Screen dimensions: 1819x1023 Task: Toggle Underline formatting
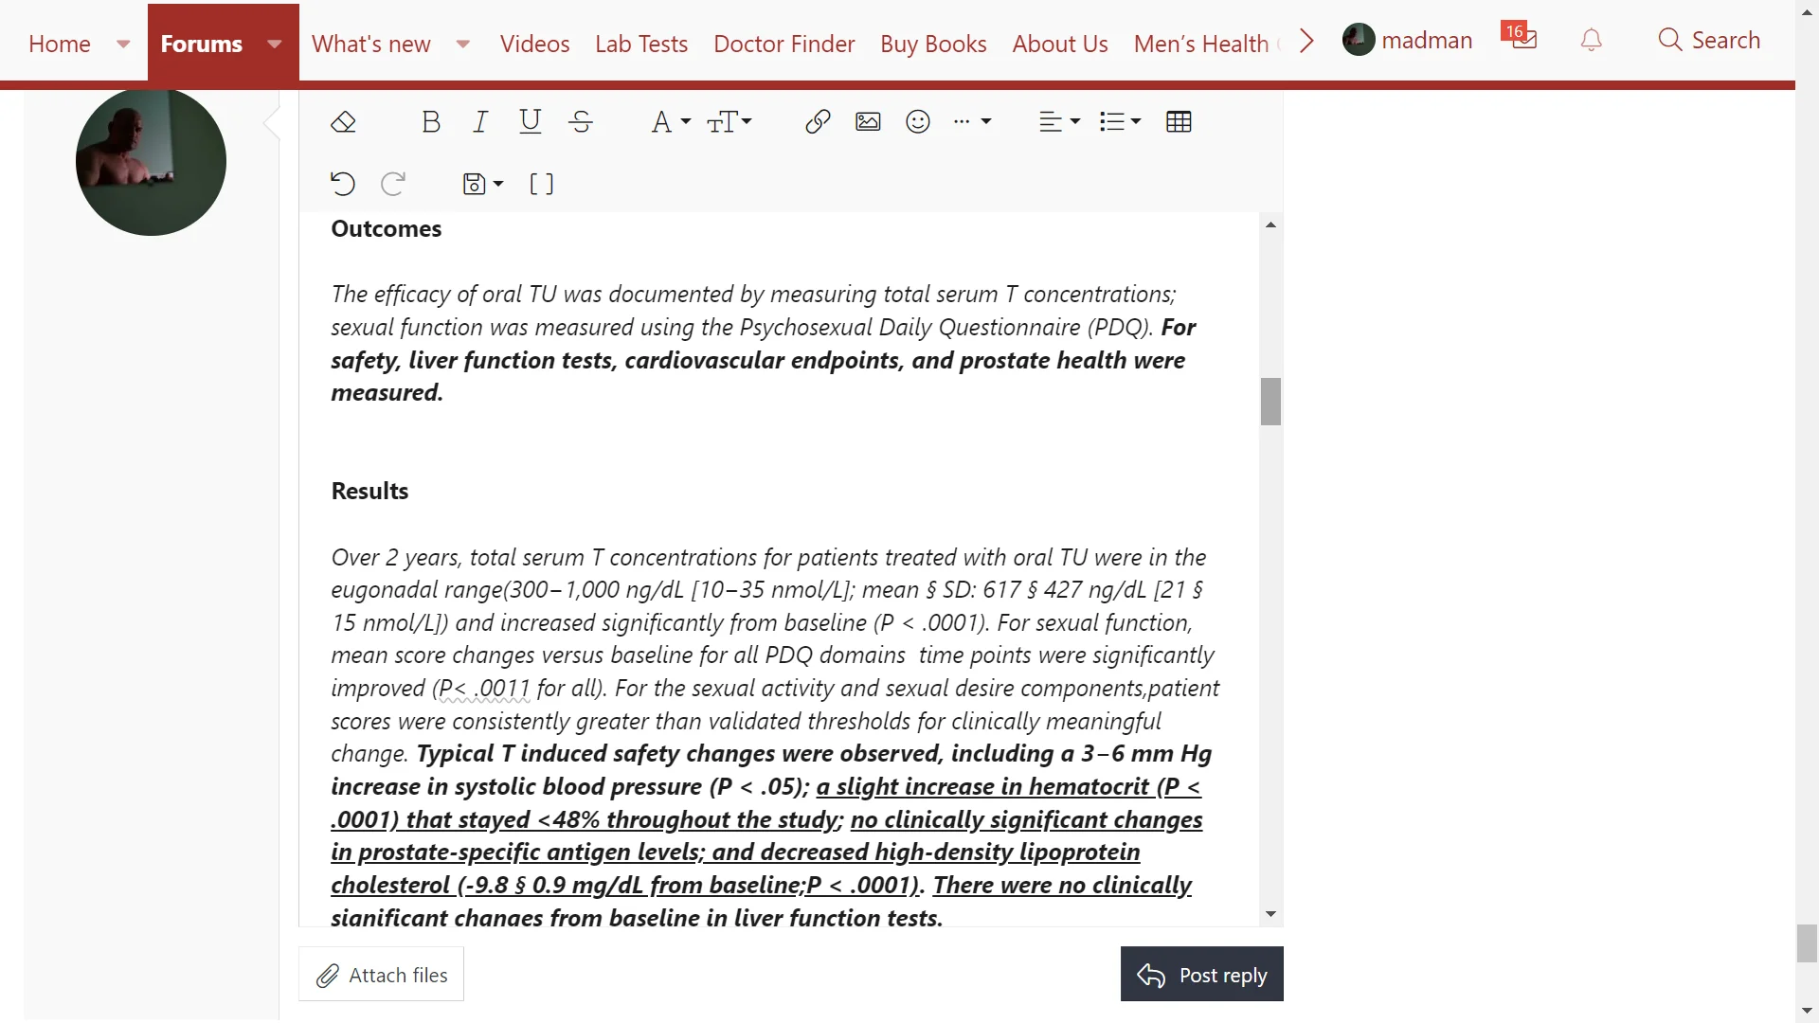[531, 122]
